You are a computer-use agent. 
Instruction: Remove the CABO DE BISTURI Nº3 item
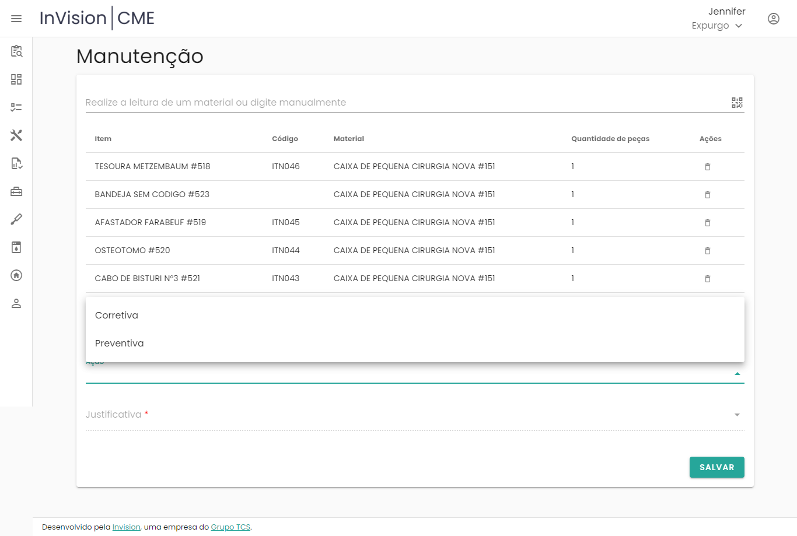pyautogui.click(x=707, y=279)
